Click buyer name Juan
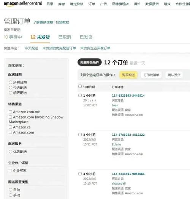 tap(115, 105)
